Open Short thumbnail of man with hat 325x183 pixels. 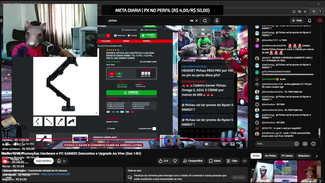pyautogui.click(x=310, y=172)
